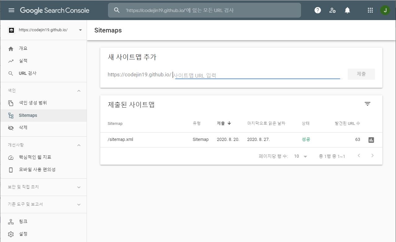Image resolution: width=396 pixels, height=242 pixels.
Task: Click the crossed-eye icon beside 삭제
Action: [11, 128]
